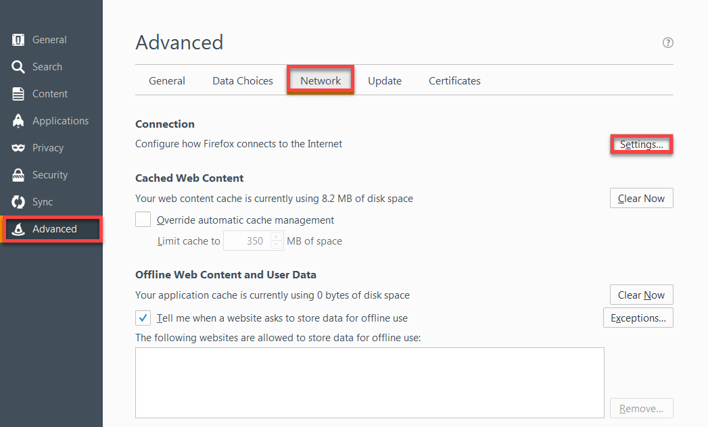Switch to the Update tab
Viewport: 708px width, 427px height.
(x=384, y=80)
